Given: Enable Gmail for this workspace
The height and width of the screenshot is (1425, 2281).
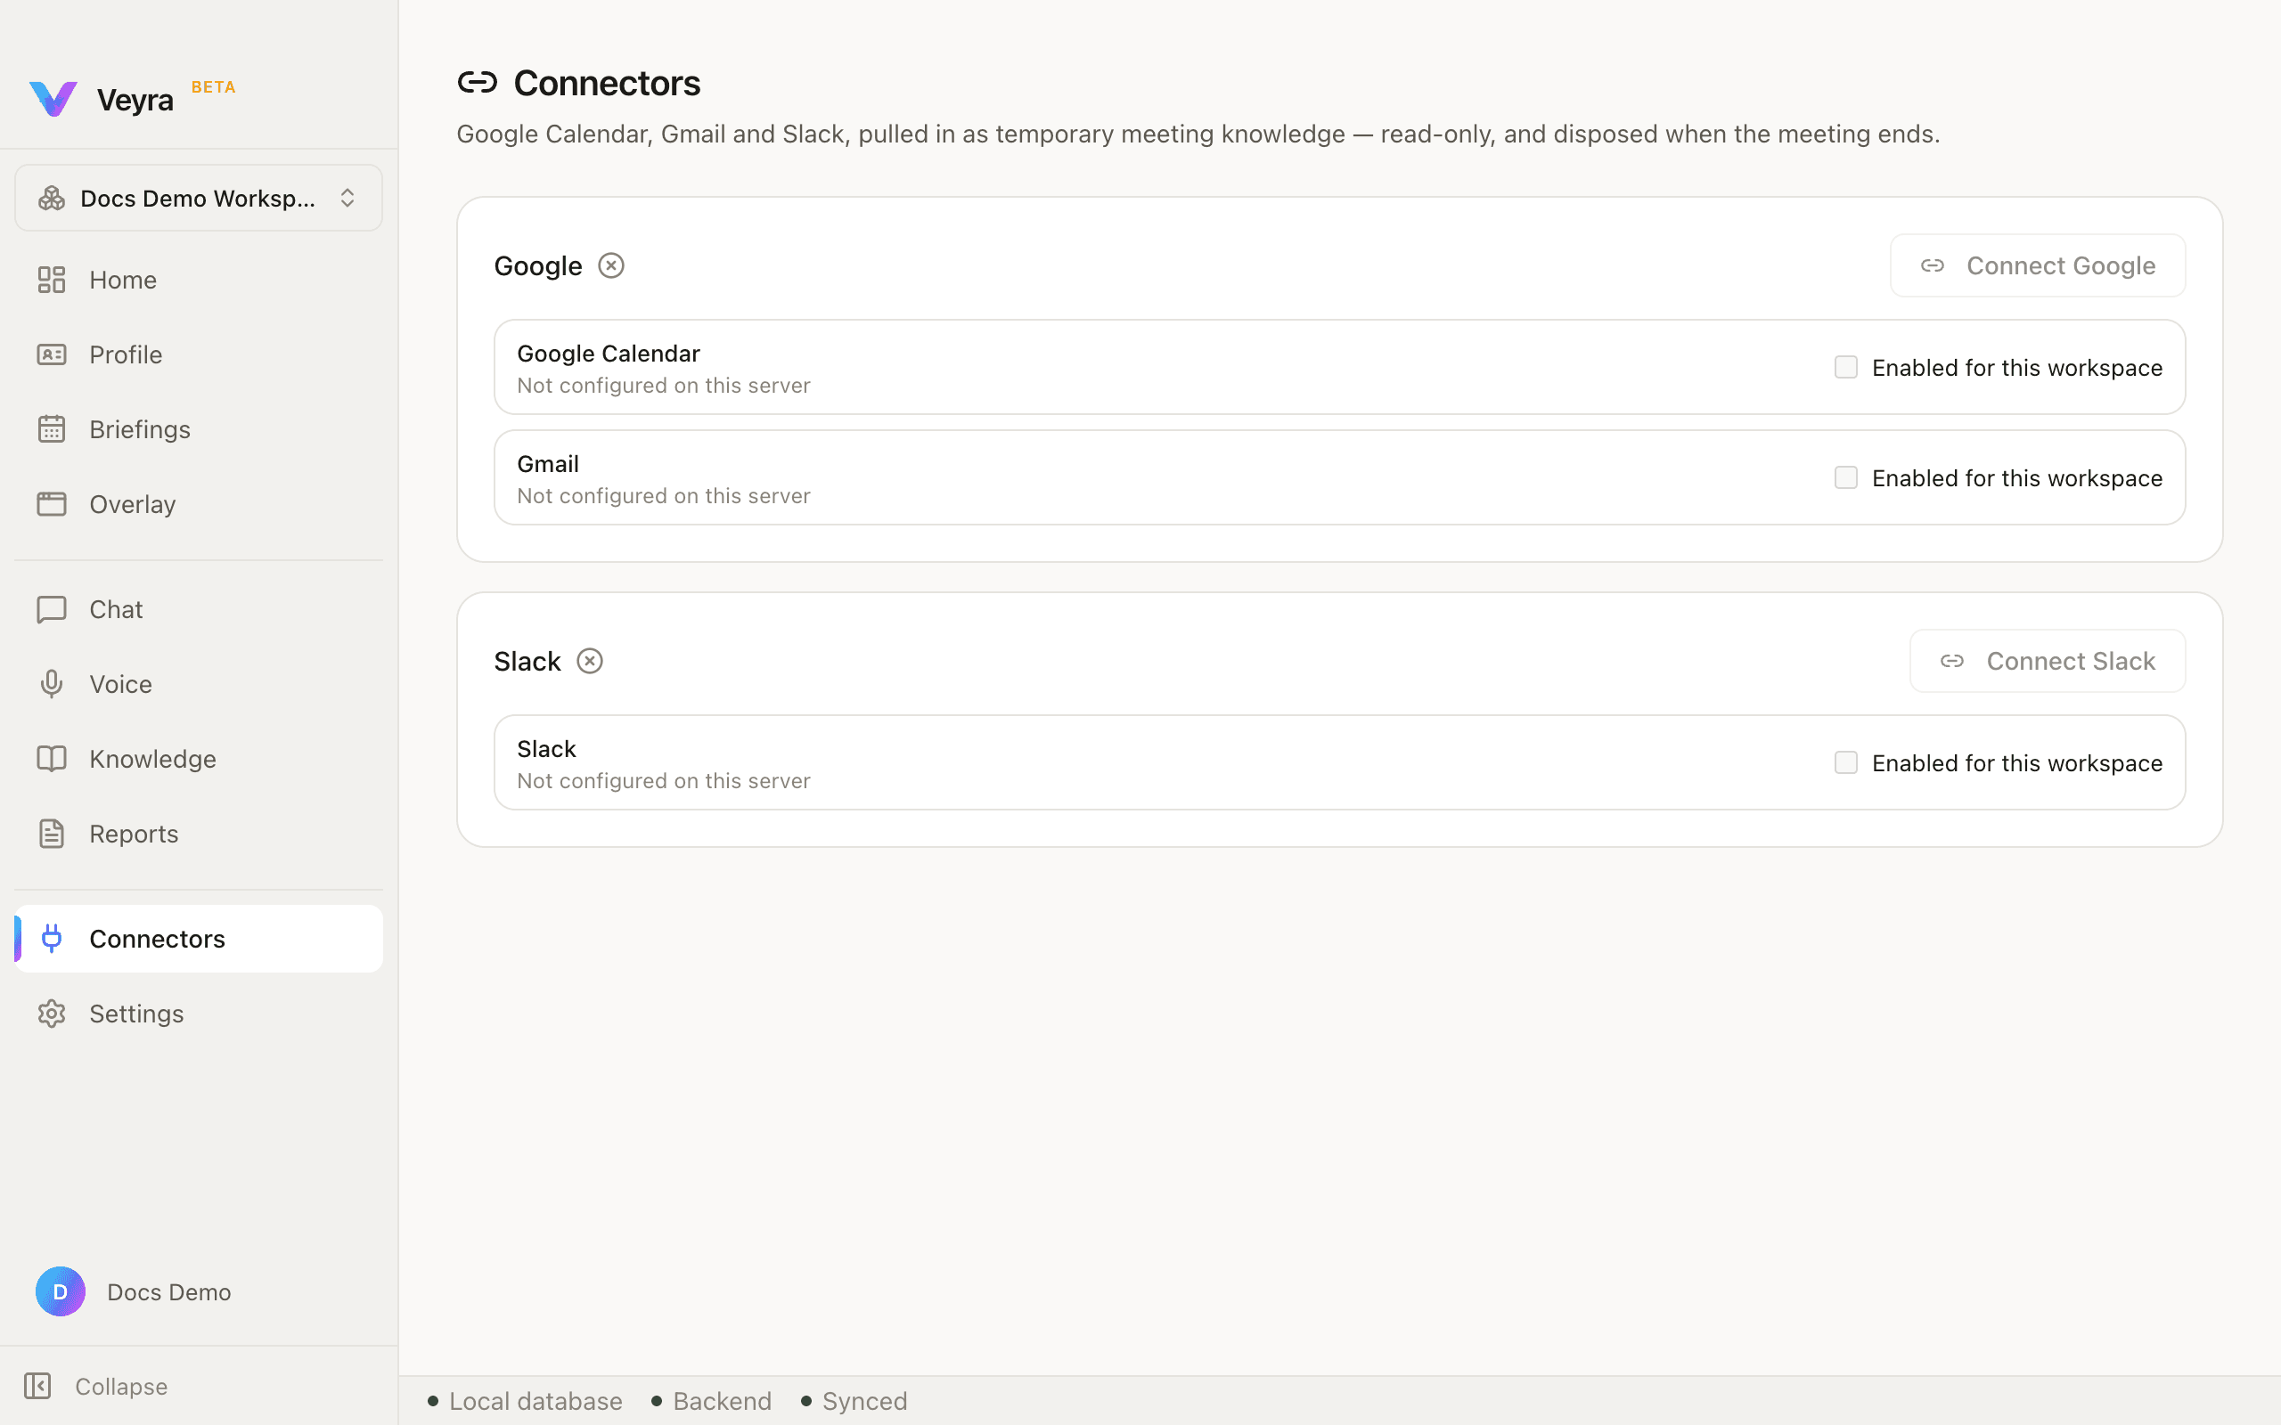Looking at the screenshot, I should (x=1845, y=478).
